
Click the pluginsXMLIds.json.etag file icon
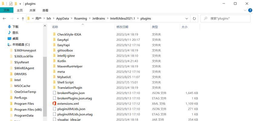[x=54, y=114]
